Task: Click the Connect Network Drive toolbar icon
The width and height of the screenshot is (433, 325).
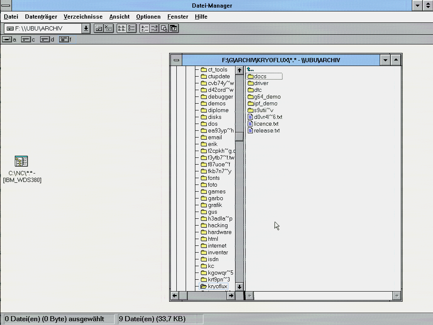Action: 99,28
